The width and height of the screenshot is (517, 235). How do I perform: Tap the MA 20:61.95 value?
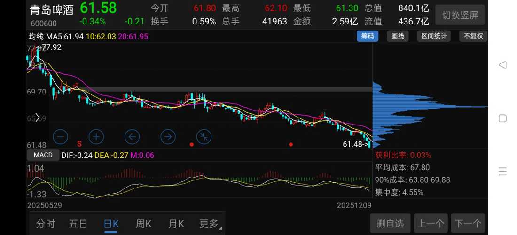click(x=133, y=37)
